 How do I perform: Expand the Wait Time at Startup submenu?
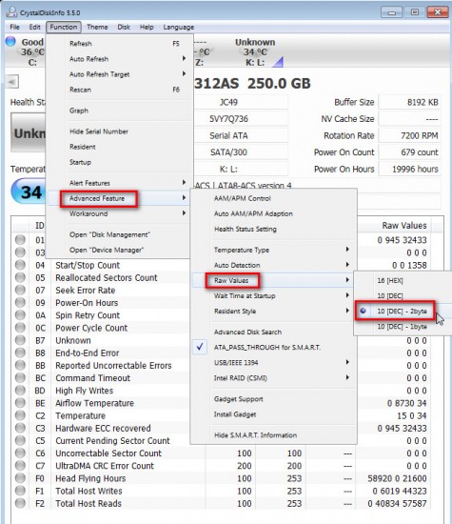point(274,295)
